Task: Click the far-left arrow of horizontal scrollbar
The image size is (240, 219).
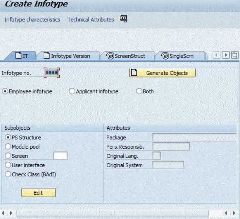Action: [x=4, y=213]
